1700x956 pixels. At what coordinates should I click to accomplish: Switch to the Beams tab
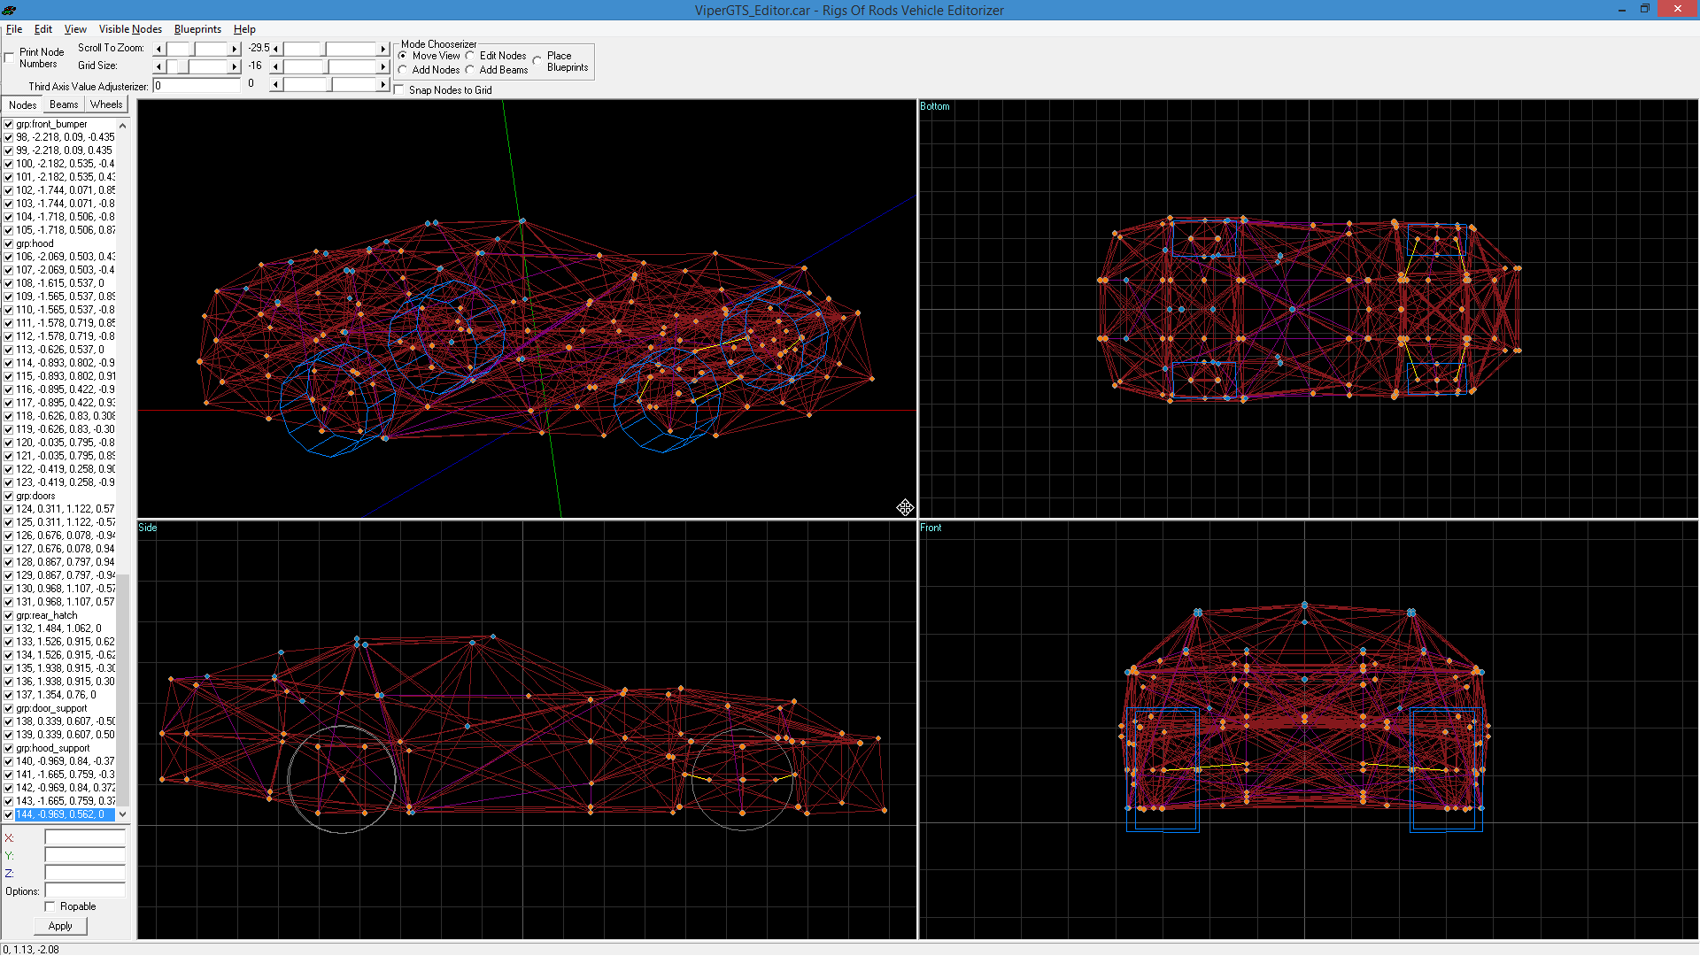point(64,104)
